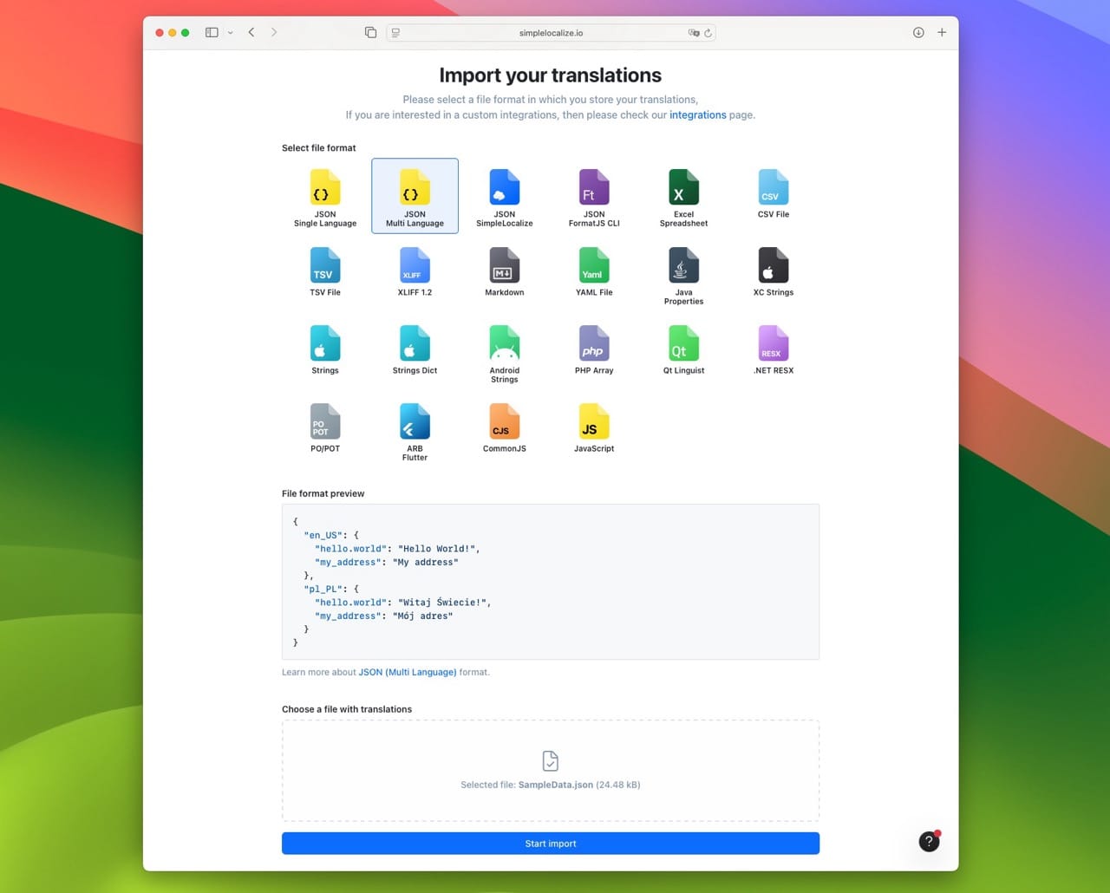Viewport: 1110px width, 893px height.
Task: Click the file drop zone area
Action: click(x=551, y=771)
